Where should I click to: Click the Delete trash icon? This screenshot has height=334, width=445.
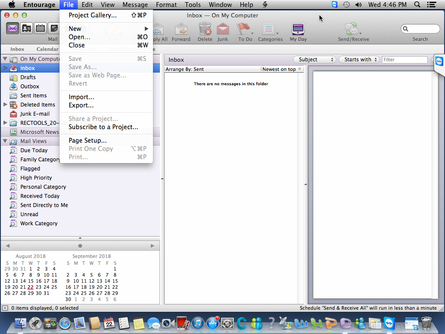point(205,29)
